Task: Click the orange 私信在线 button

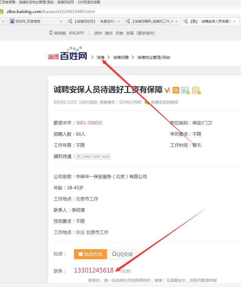Action: 90,254
